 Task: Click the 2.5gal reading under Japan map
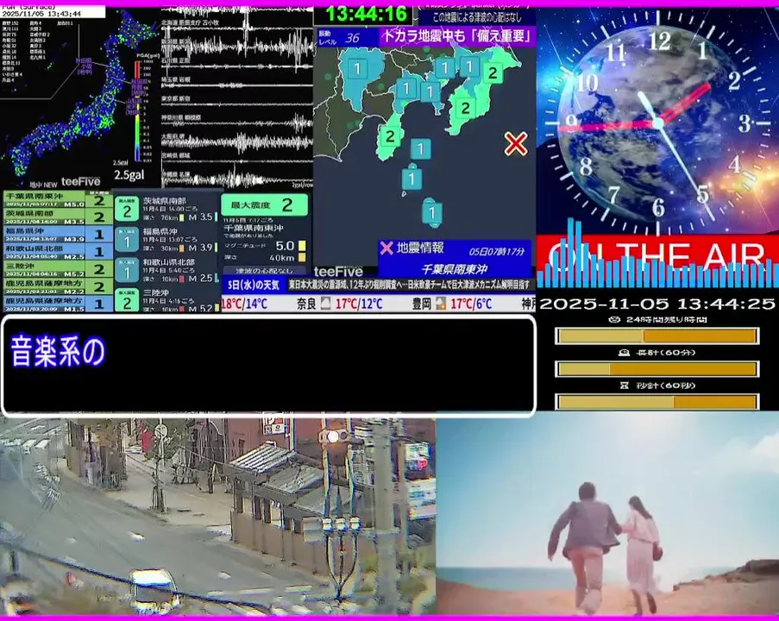129,175
